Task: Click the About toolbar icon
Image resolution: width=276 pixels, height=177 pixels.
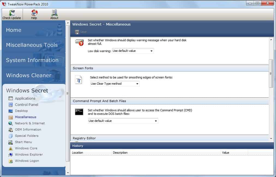Action: point(54,13)
